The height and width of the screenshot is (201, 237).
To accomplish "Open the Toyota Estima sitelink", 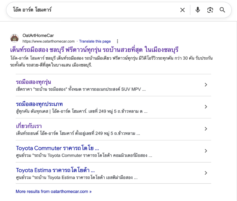I will tap(55, 170).
